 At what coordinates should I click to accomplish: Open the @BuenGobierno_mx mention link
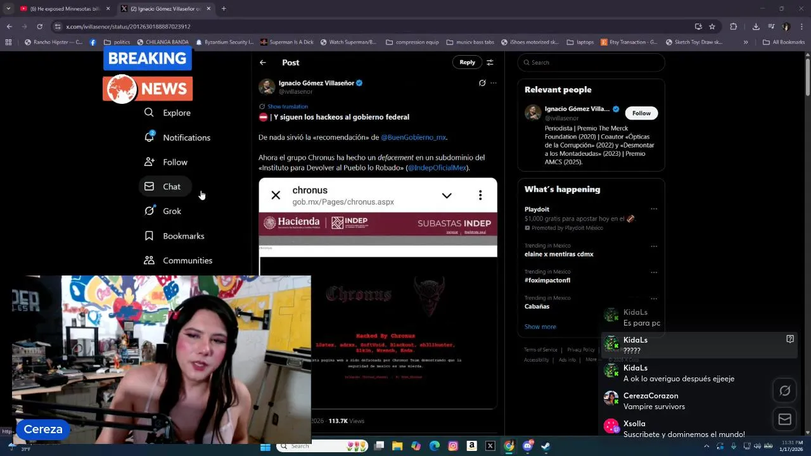pyautogui.click(x=413, y=137)
